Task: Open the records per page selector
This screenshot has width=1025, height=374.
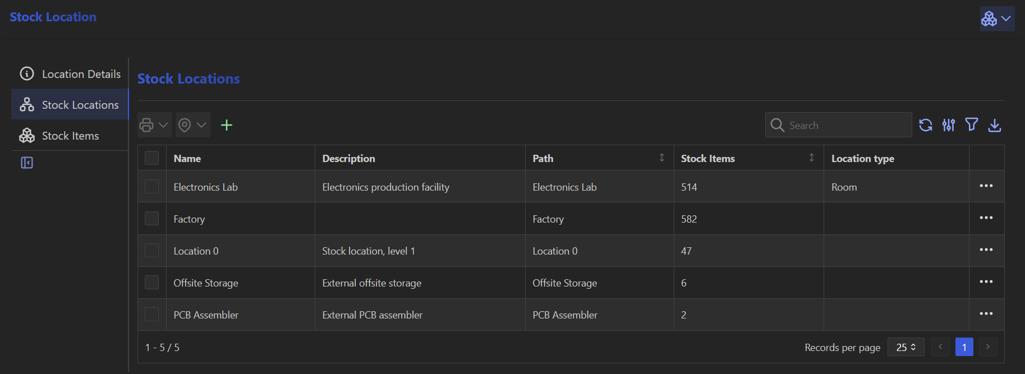Action: (906, 347)
